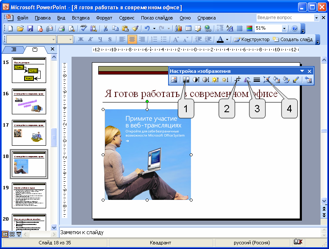Click Insert Picture in Picture toolbar
The height and width of the screenshot is (249, 329).
tap(174, 80)
